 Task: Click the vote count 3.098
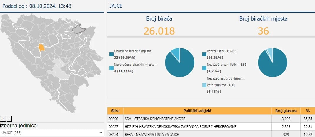(286, 119)
